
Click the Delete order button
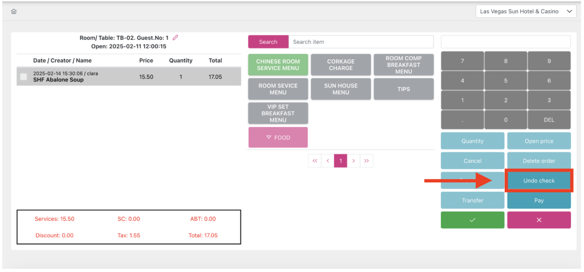tap(538, 161)
